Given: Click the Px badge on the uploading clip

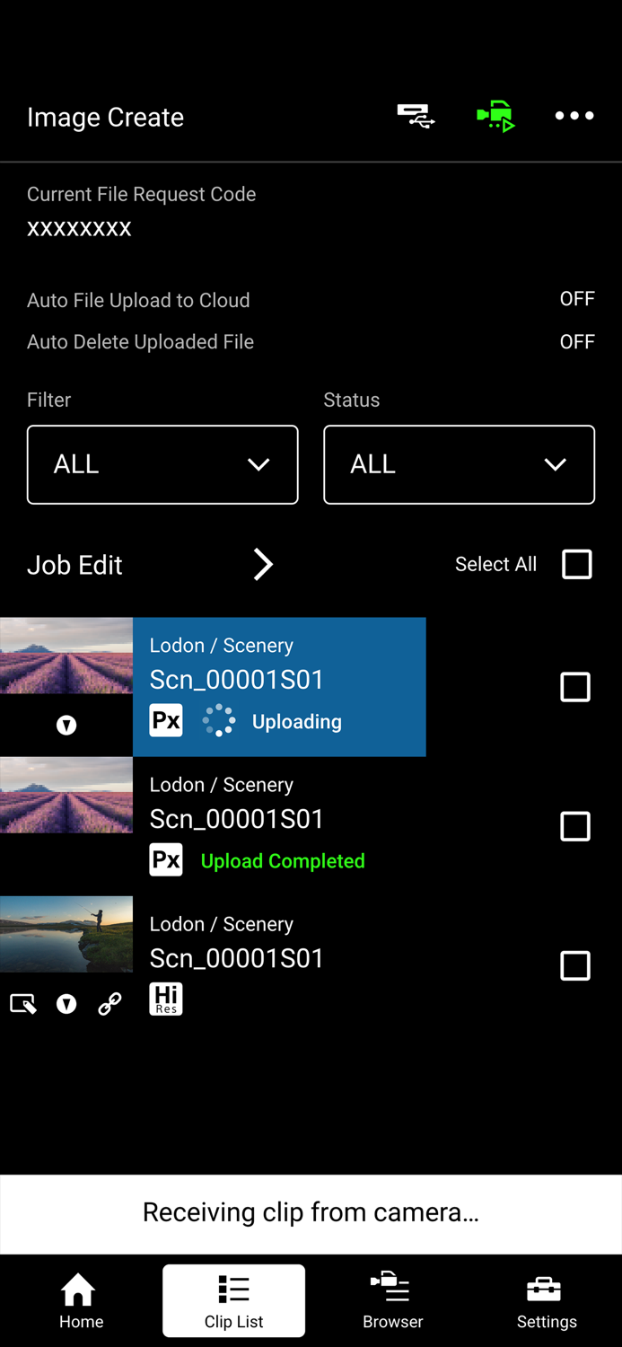Looking at the screenshot, I should (x=166, y=719).
